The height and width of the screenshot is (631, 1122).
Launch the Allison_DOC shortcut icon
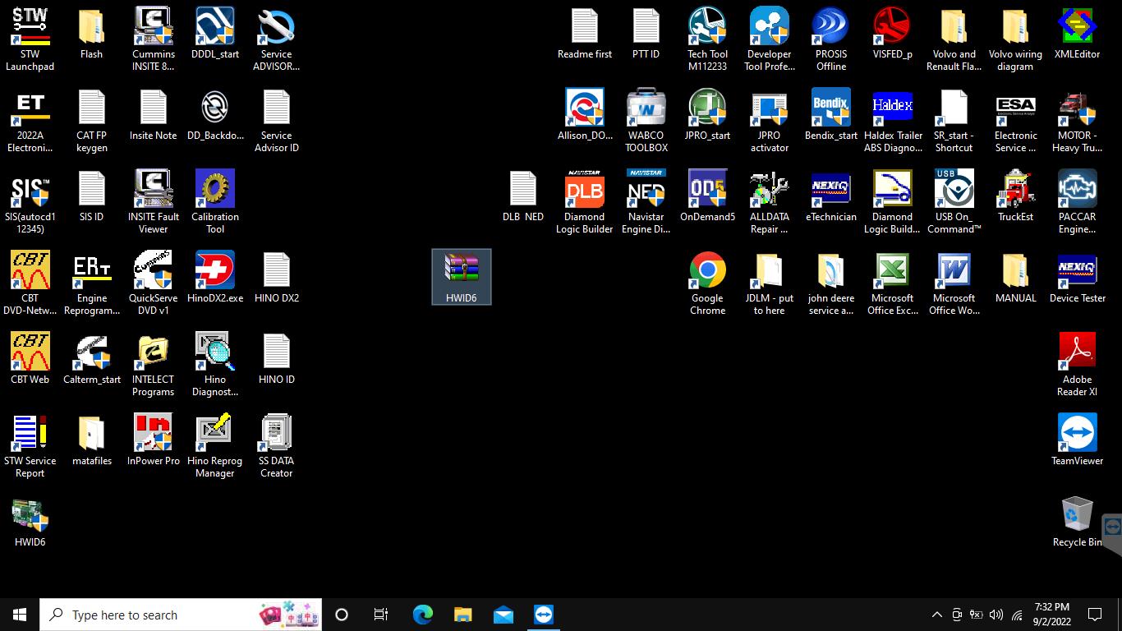585,115
